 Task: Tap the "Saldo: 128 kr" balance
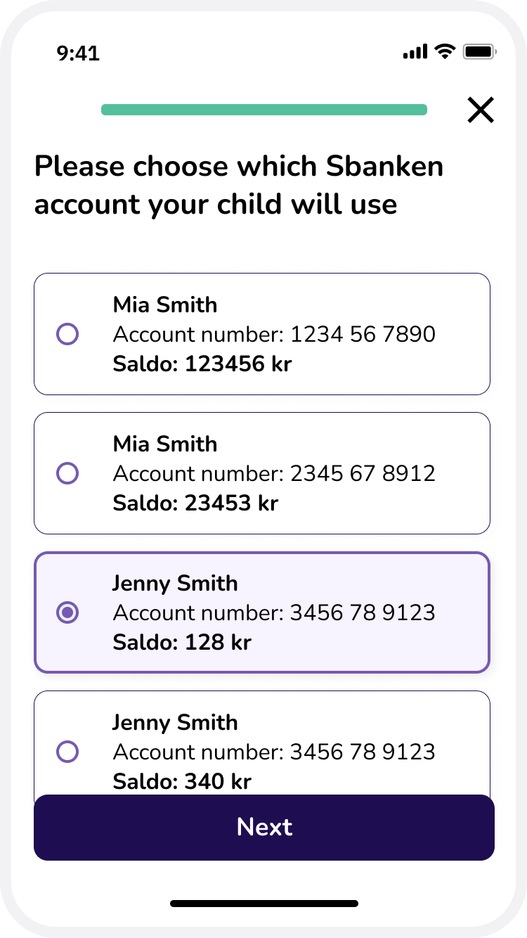click(x=182, y=643)
